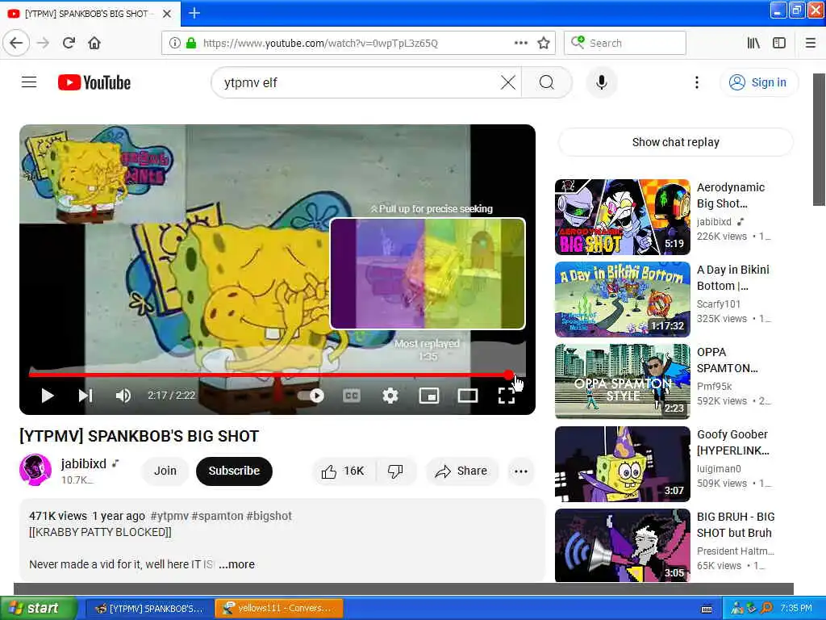
Task: Enter full screen mode
Action: [x=507, y=396]
